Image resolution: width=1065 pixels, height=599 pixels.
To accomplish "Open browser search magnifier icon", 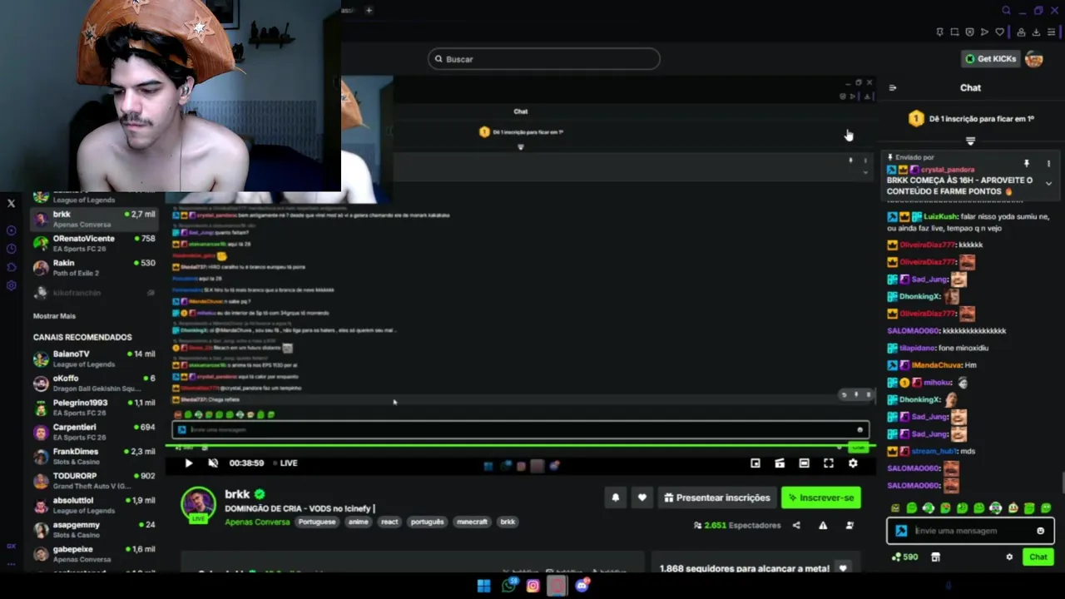I will [x=1006, y=11].
